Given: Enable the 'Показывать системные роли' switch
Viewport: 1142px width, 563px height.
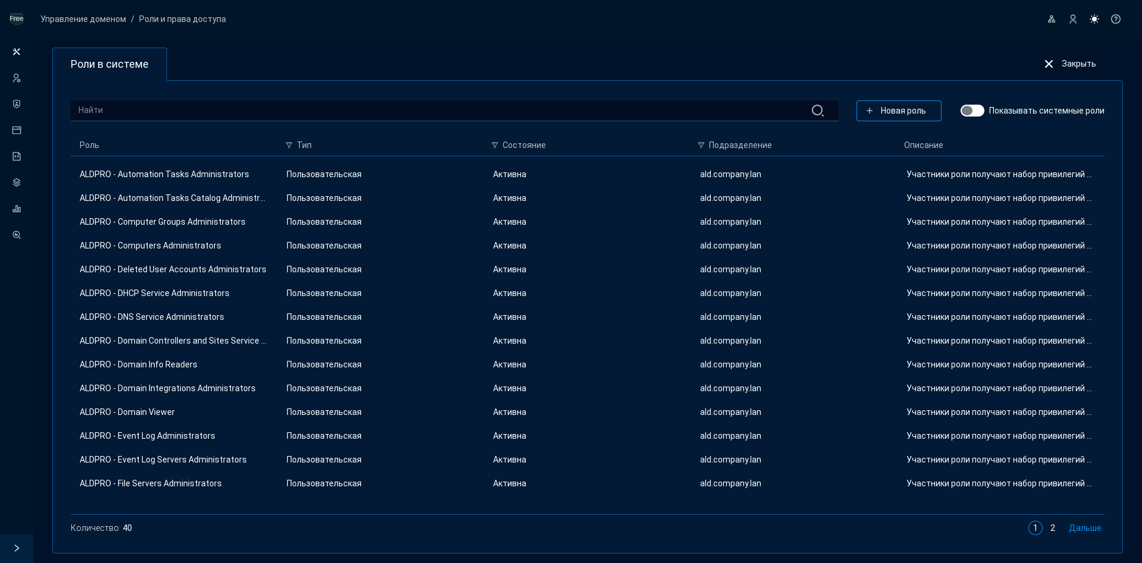Looking at the screenshot, I should pyautogui.click(x=972, y=111).
